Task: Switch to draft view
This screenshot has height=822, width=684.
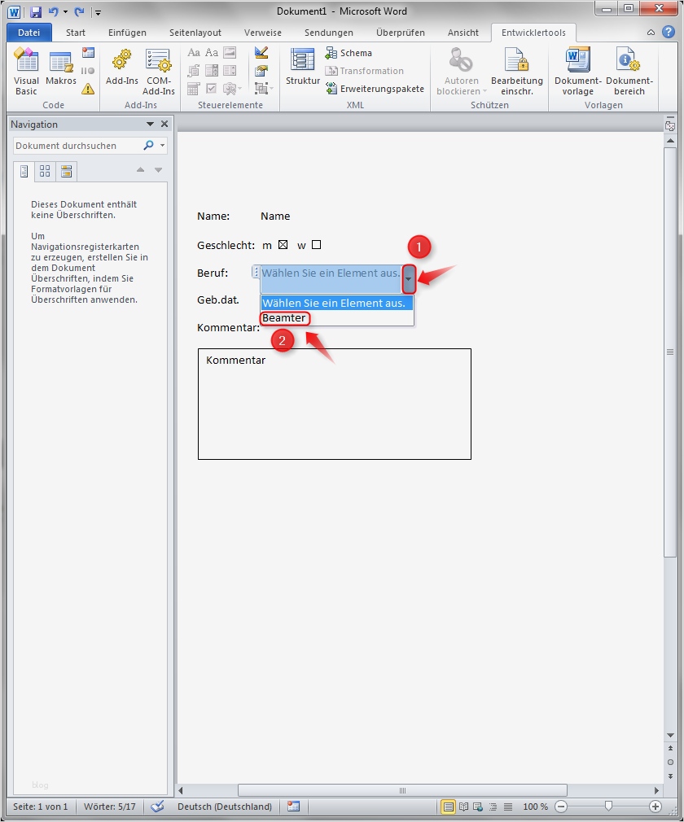Action: pyautogui.click(x=508, y=807)
